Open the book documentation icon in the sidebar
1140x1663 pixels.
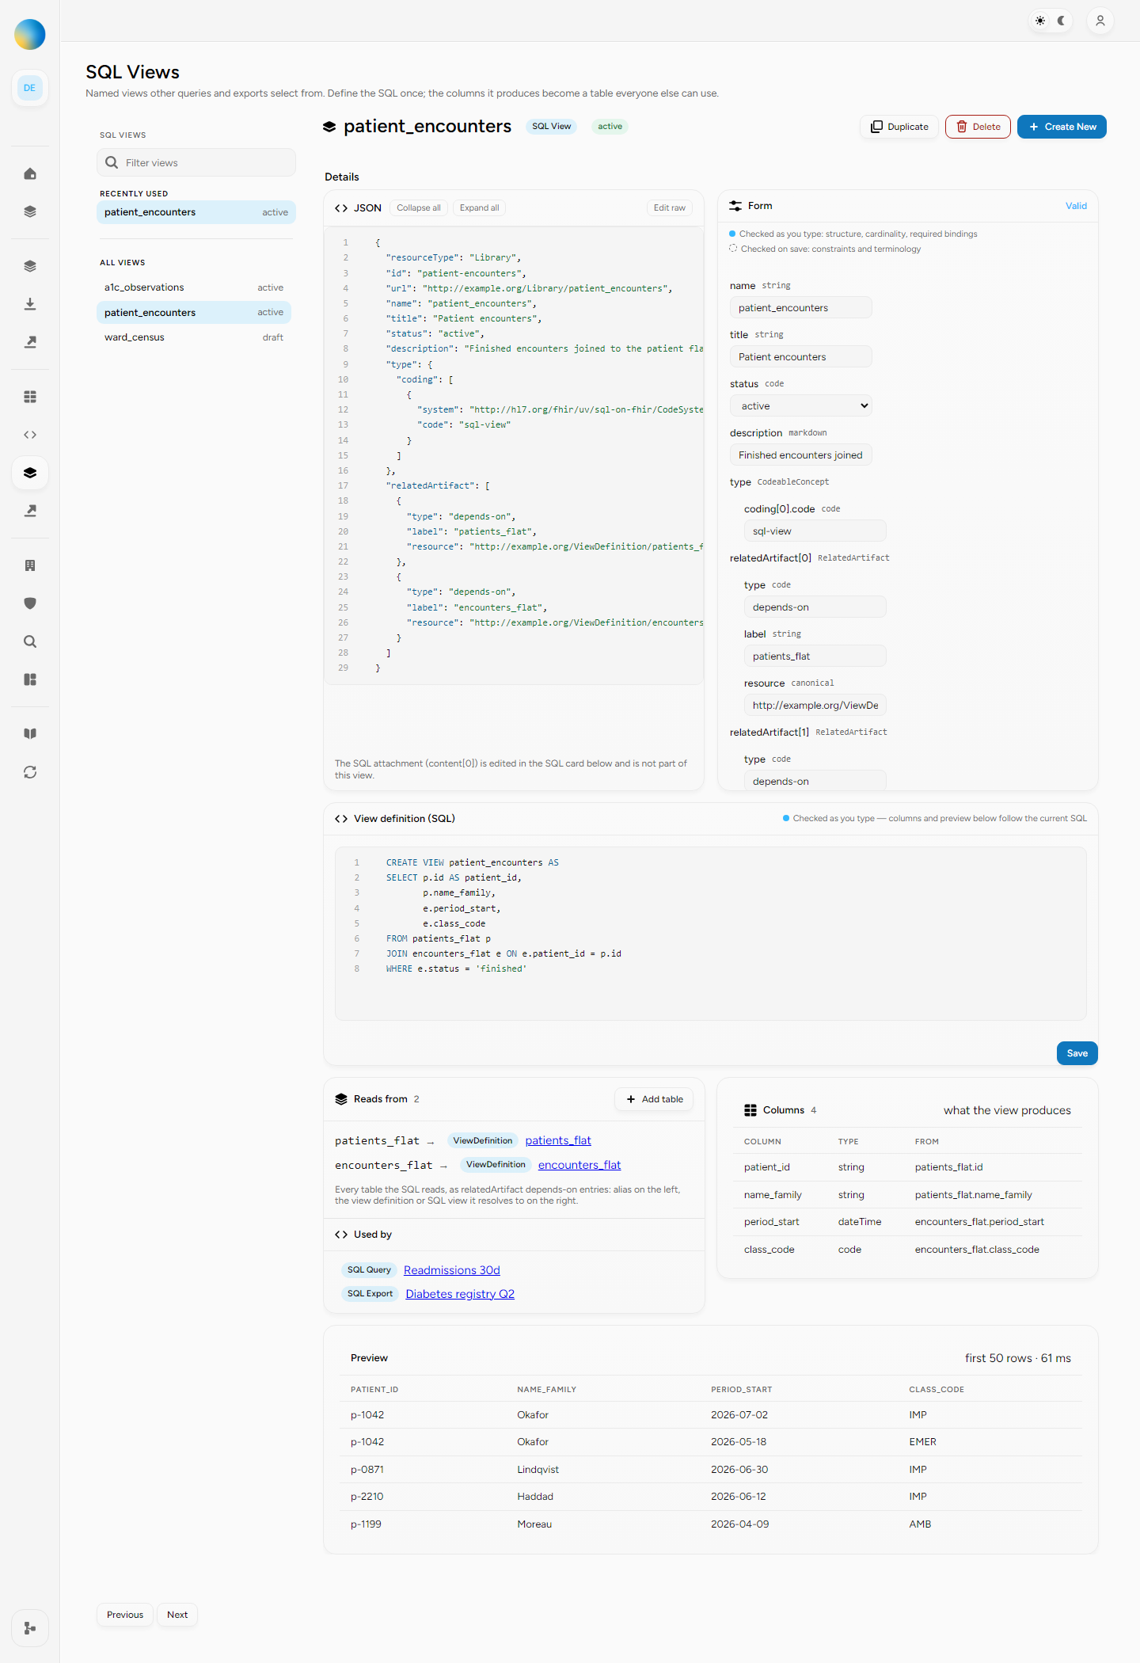[30, 734]
